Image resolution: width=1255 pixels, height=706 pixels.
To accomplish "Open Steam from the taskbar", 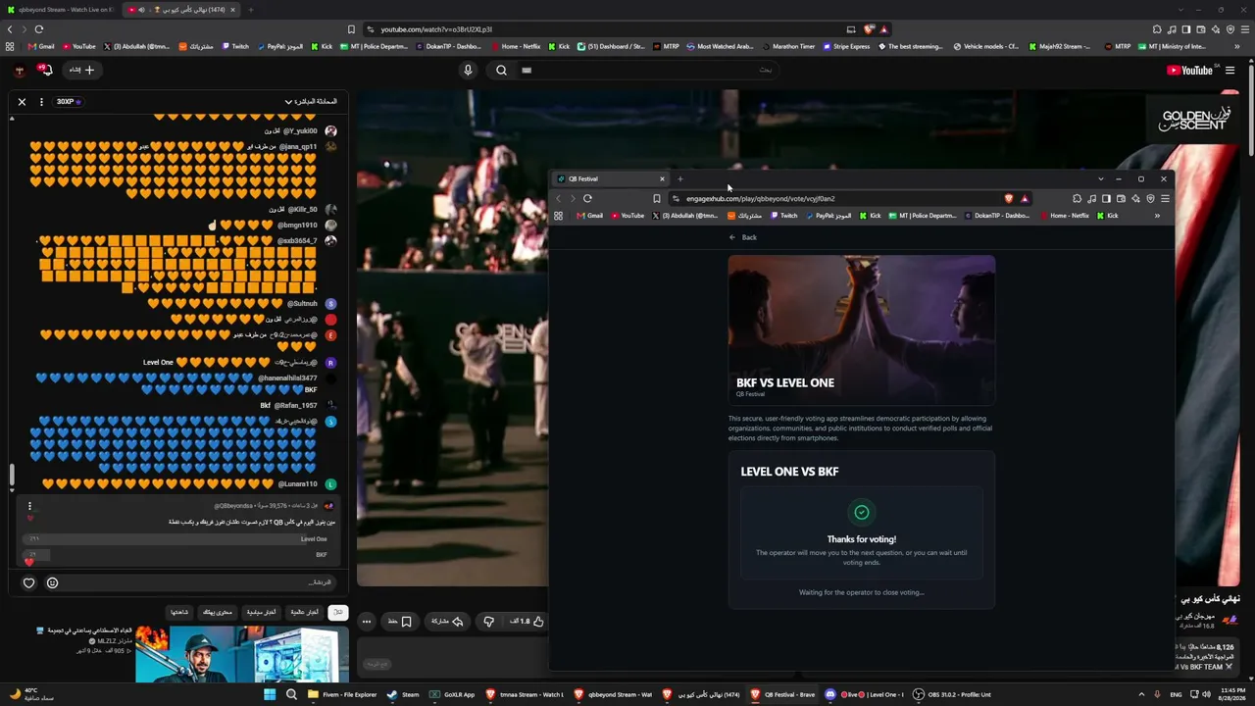I will (x=403, y=694).
